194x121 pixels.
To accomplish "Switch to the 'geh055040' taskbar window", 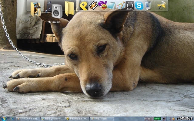I will click(52, 119).
